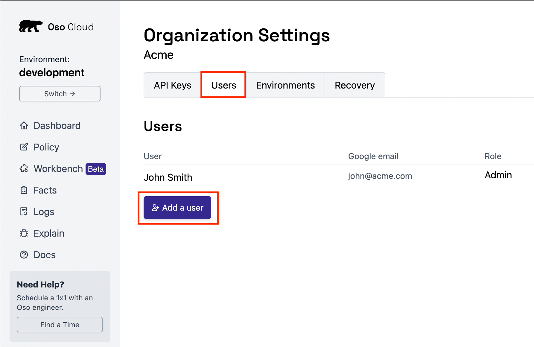Image resolution: width=534 pixels, height=347 pixels.
Task: Click the Admin role for John Smith
Action: 498,175
